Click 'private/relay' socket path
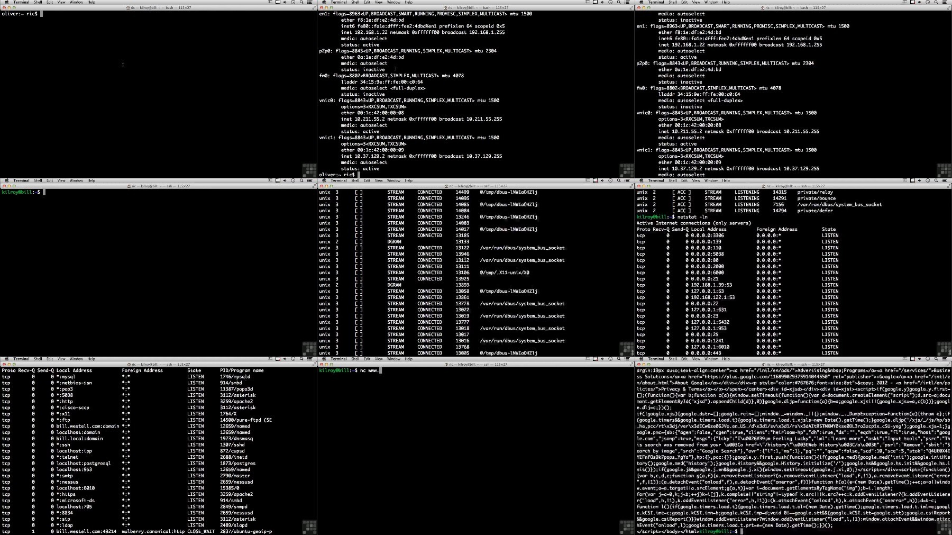The width and height of the screenshot is (952, 535). click(815, 192)
